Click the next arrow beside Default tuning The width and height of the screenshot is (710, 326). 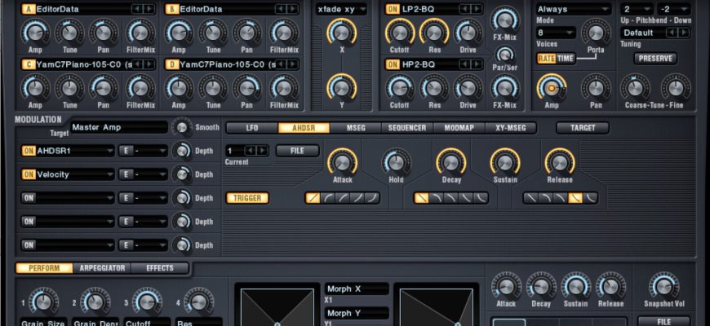(684, 32)
